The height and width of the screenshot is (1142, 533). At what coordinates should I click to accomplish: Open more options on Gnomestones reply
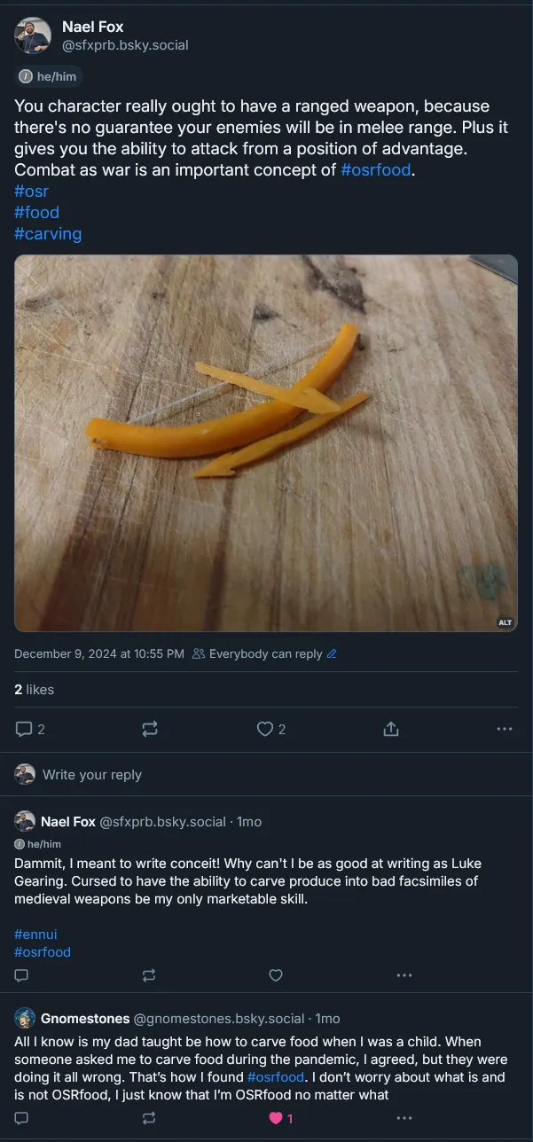[404, 1118]
